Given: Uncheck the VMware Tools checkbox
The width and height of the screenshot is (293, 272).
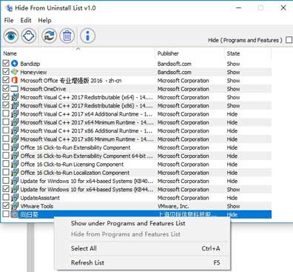Looking at the screenshot, I should [6, 206].
